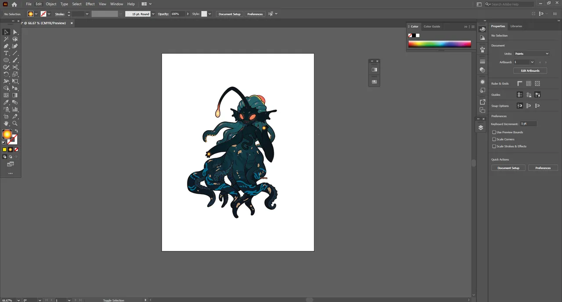Toggle Show Grid in Properties panel
Image resolution: width=562 pixels, height=302 pixels.
pos(529,84)
